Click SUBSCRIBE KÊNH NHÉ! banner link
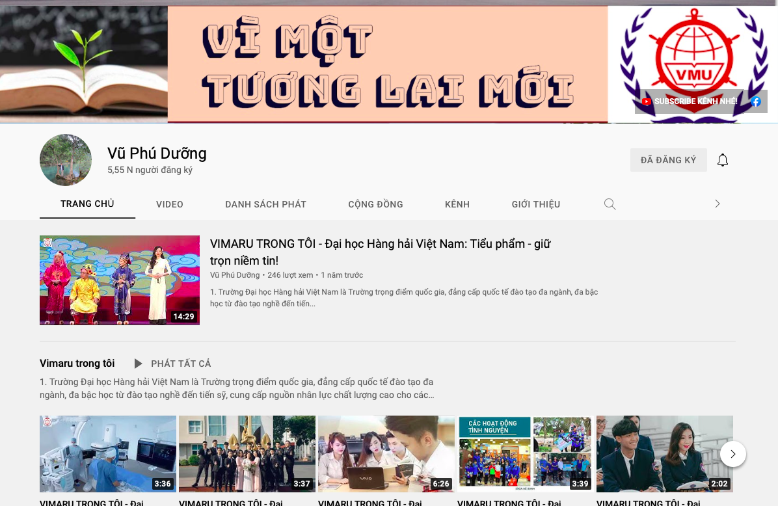The image size is (778, 506). coord(695,101)
